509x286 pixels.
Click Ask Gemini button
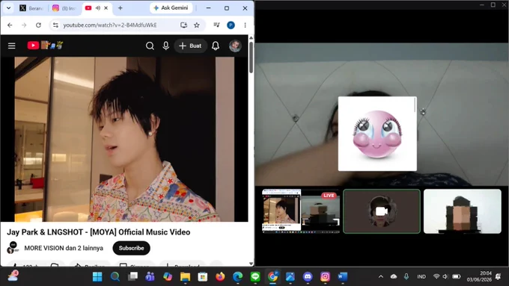pos(171,7)
